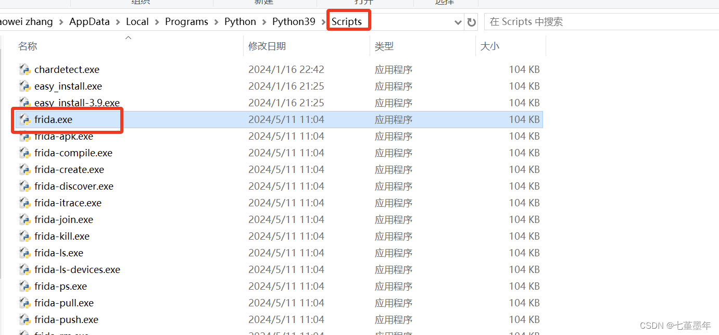Click the frida-kill.exe file icon
The image size is (719, 335).
pos(24,236)
